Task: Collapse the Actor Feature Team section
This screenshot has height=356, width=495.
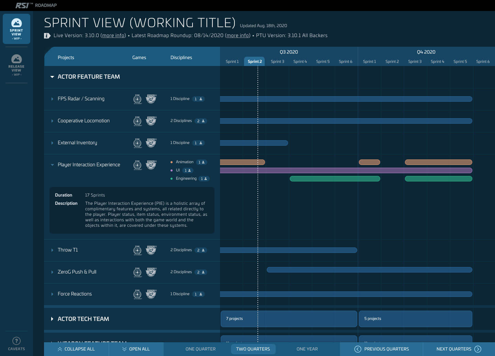Action: tap(52, 77)
